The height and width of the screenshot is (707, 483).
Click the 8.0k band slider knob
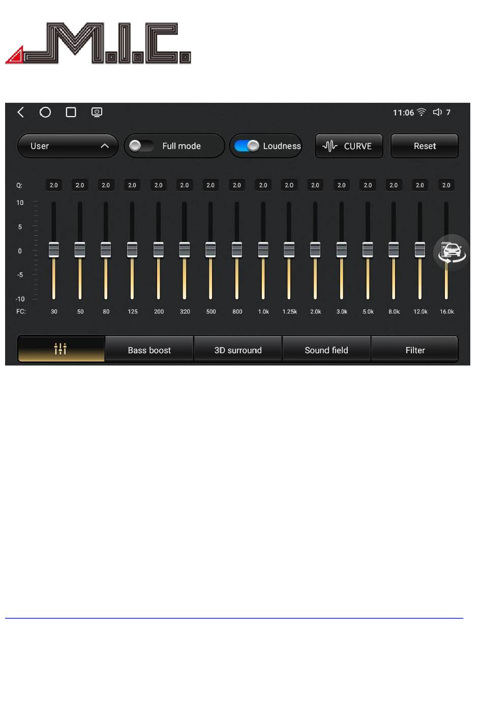click(394, 250)
